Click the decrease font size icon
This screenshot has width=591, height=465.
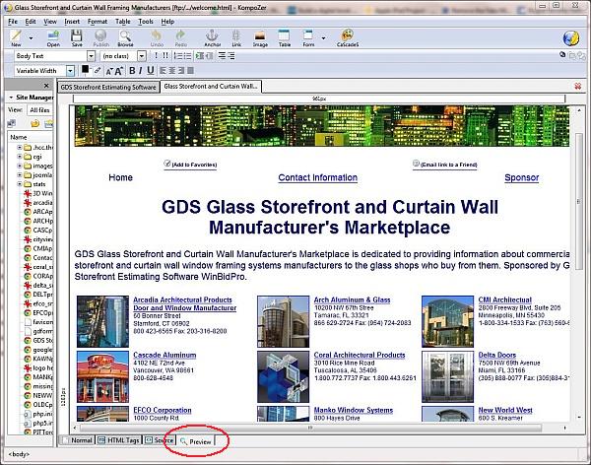(x=109, y=71)
